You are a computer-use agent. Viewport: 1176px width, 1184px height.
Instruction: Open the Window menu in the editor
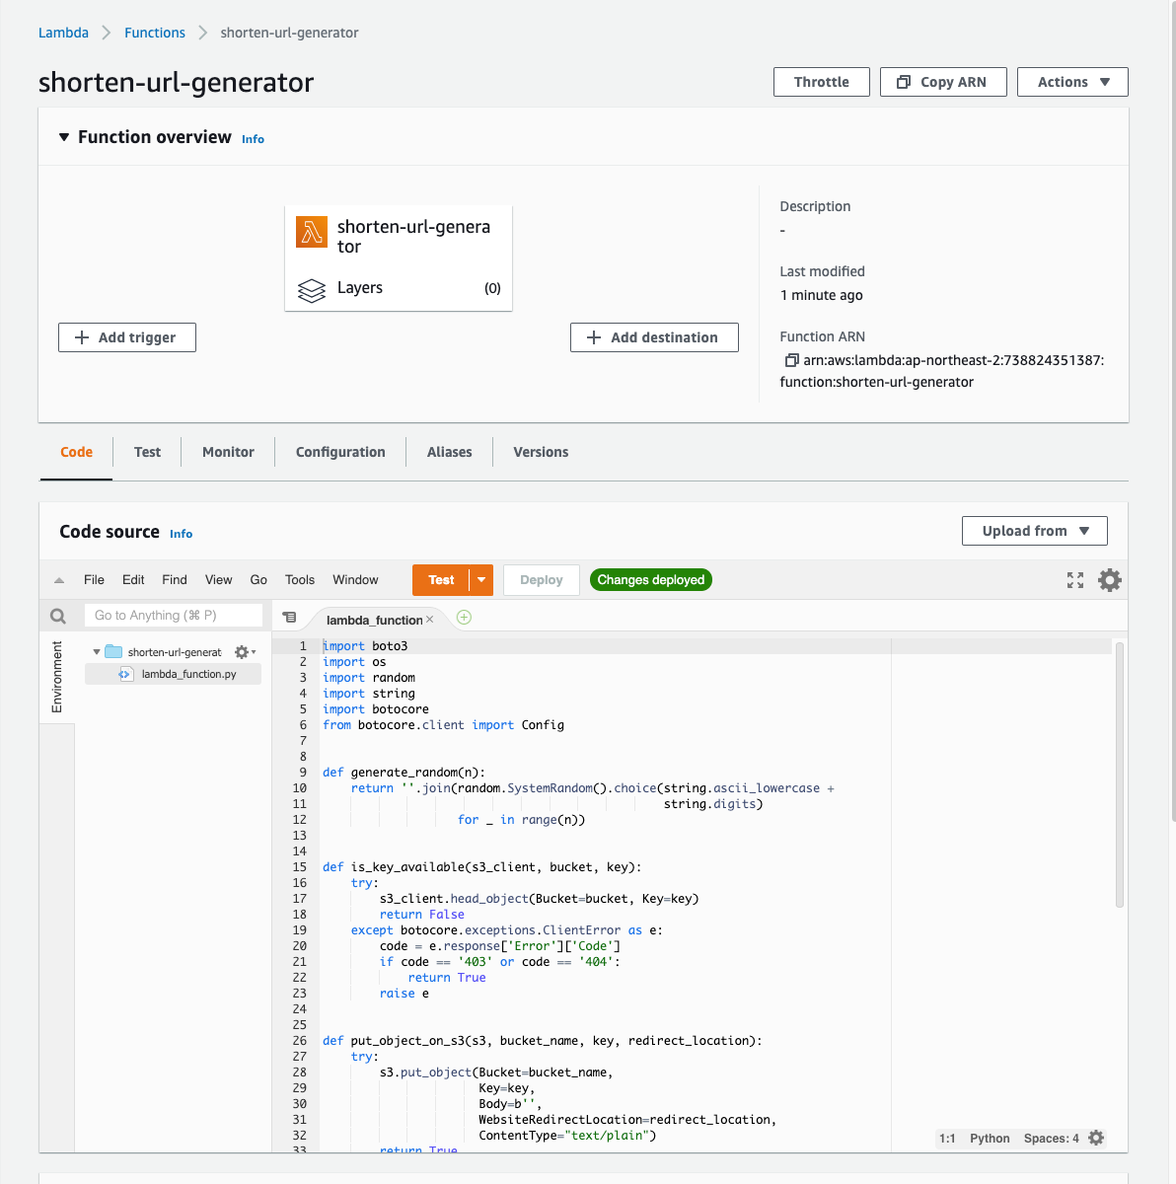pyautogui.click(x=355, y=580)
